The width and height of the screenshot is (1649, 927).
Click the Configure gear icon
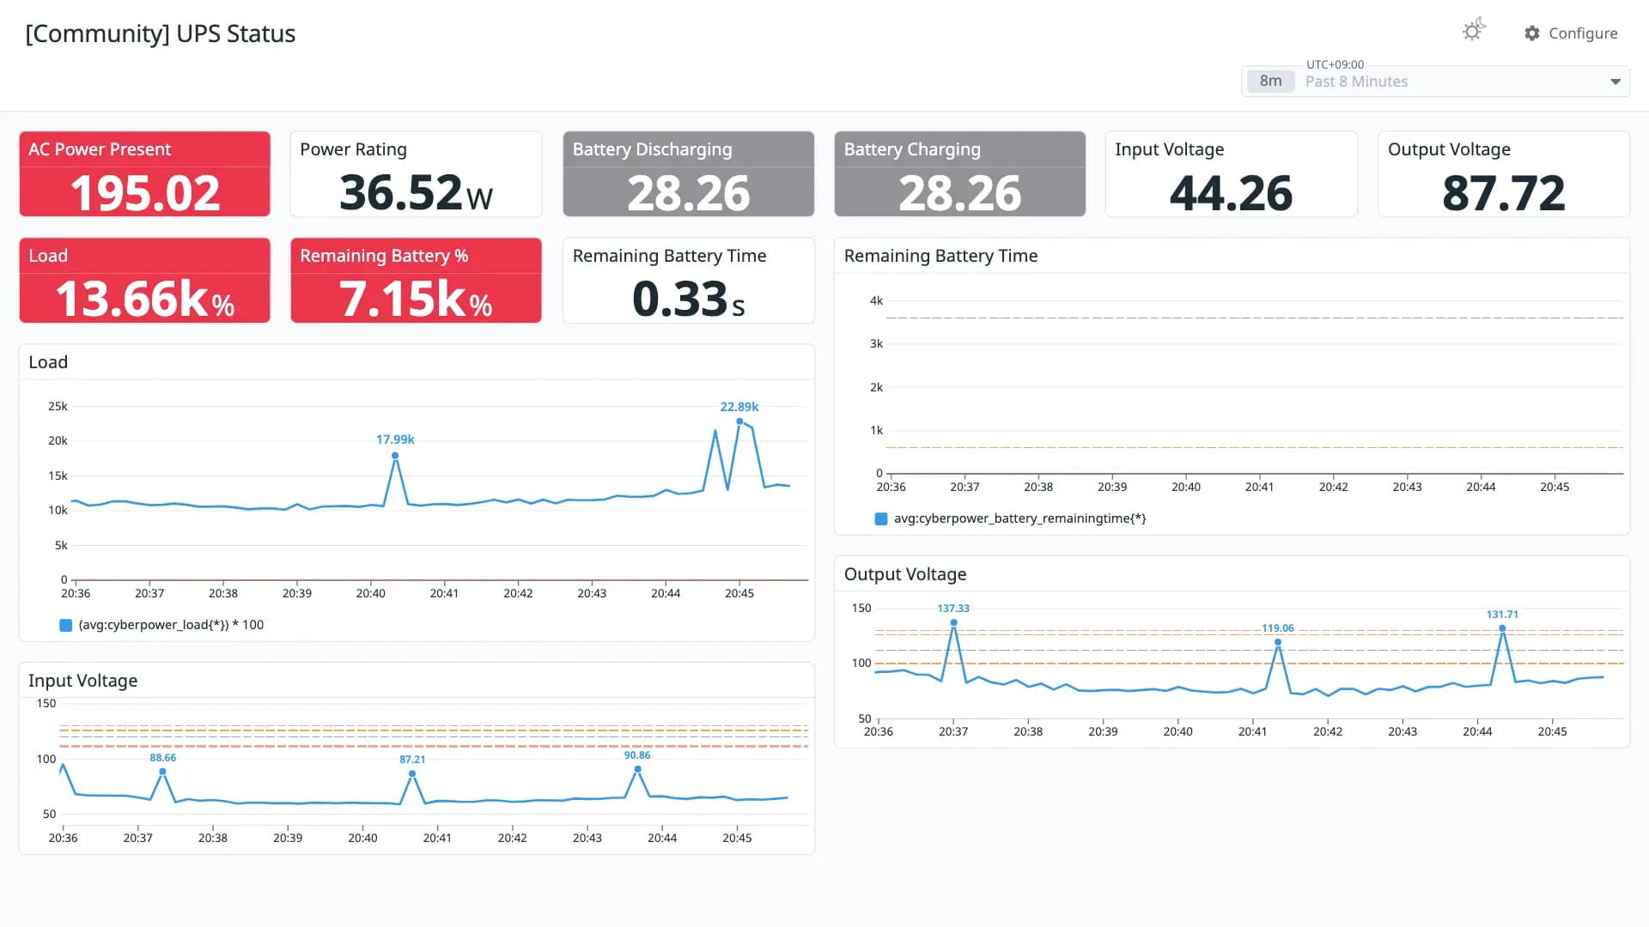coord(1532,33)
